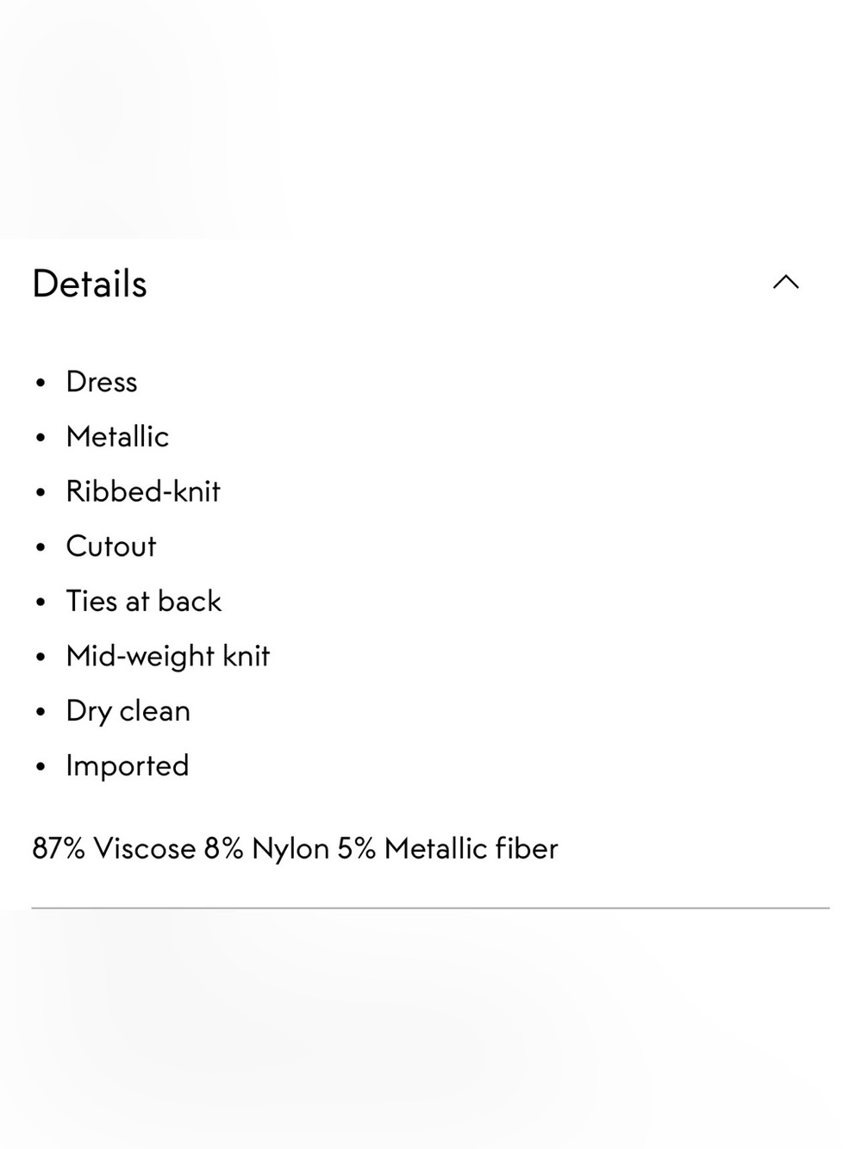Collapse the Details section chevron
This screenshot has height=1149, width=862.
pos(786,283)
